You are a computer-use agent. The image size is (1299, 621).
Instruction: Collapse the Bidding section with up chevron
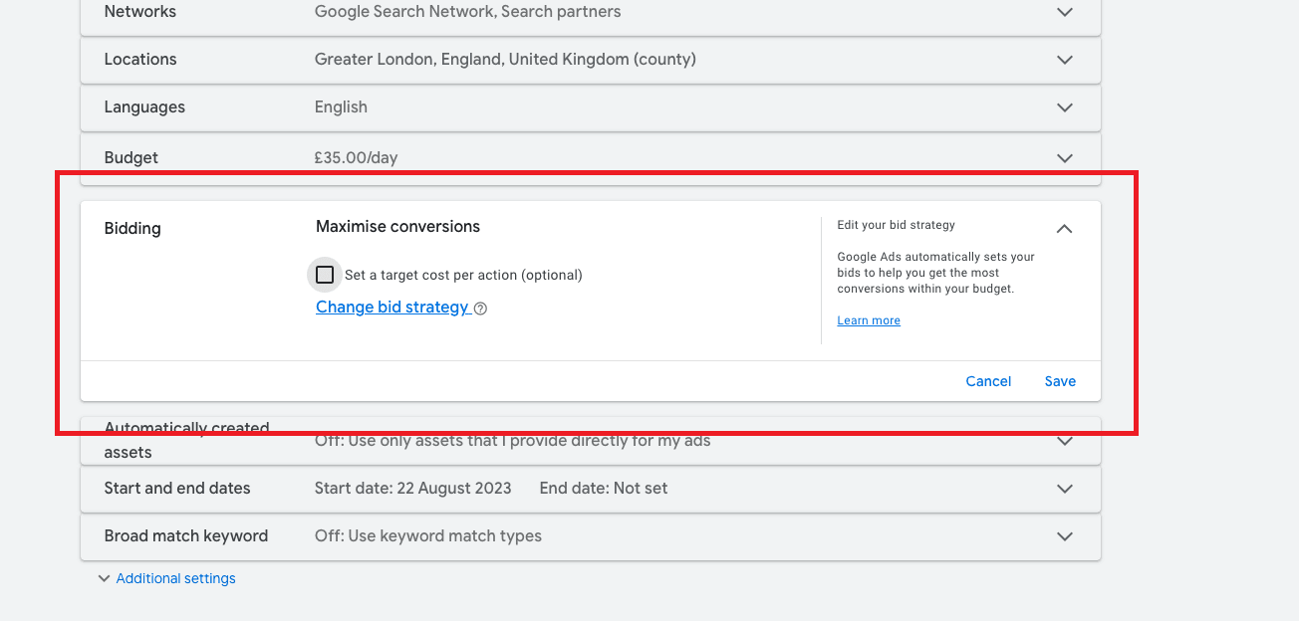pos(1064,229)
